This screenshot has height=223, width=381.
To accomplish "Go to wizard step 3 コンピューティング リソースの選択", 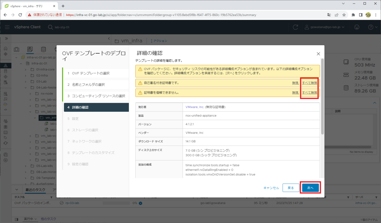I will (96, 96).
